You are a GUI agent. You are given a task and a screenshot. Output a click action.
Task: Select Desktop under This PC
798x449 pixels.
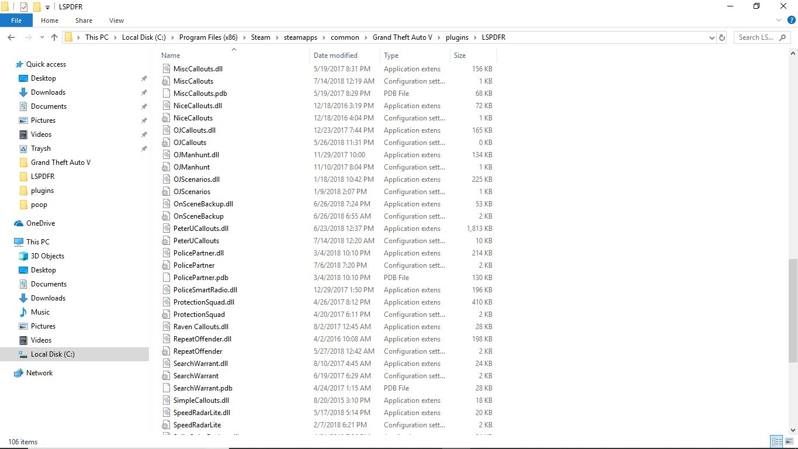pos(43,270)
